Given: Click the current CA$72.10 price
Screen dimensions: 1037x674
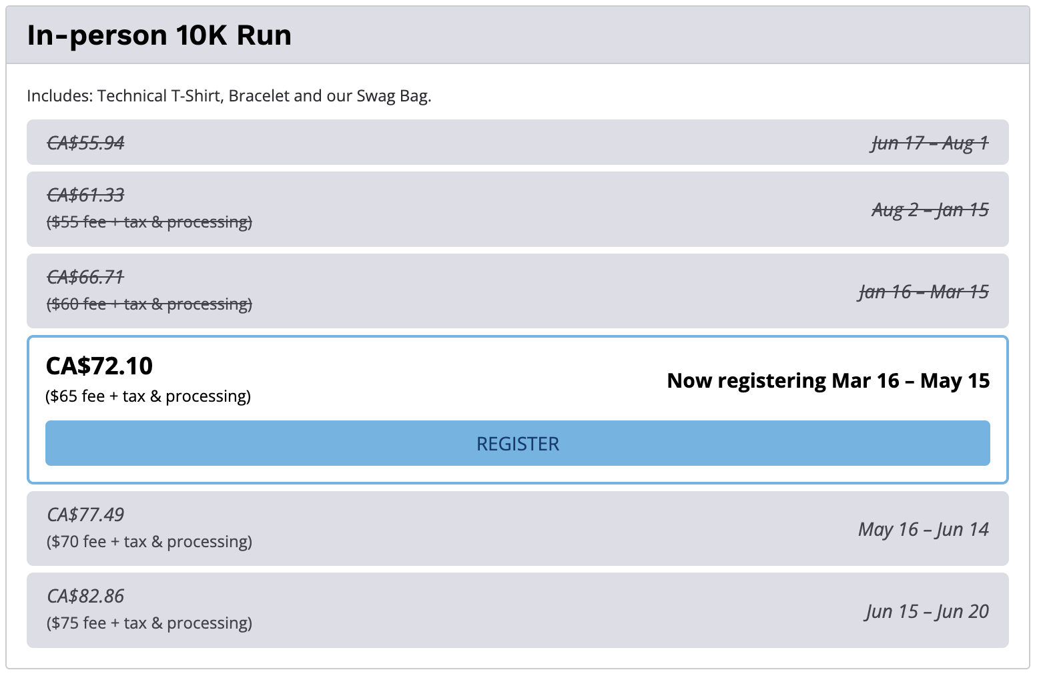Looking at the screenshot, I should [99, 366].
